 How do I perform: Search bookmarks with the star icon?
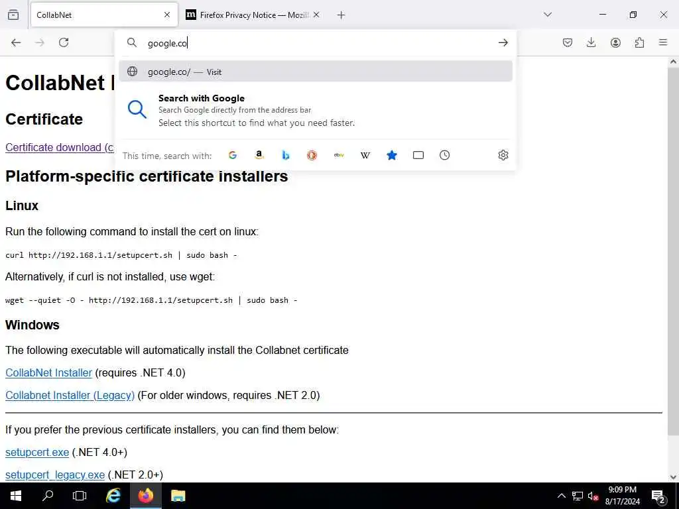click(391, 155)
